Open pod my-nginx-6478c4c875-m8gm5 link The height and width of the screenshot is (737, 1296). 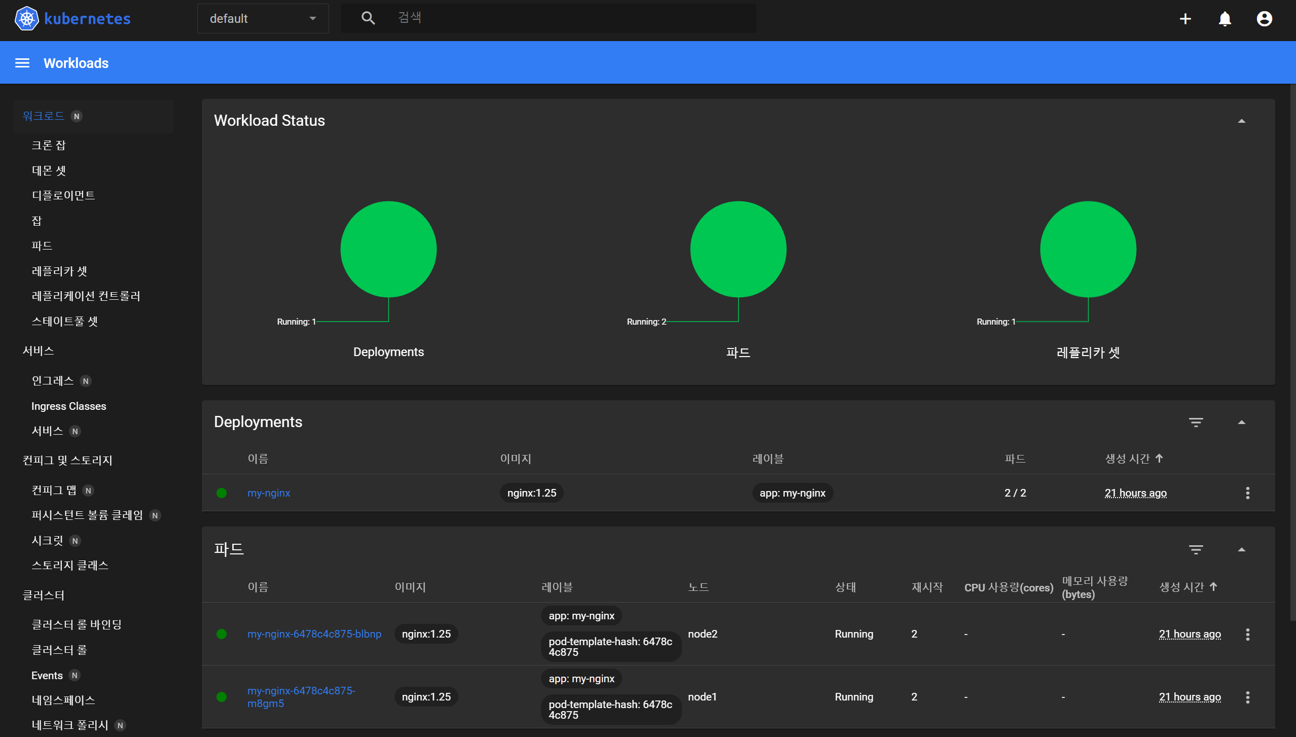coord(301,697)
